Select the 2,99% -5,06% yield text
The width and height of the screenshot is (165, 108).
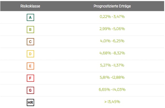coord(112,29)
